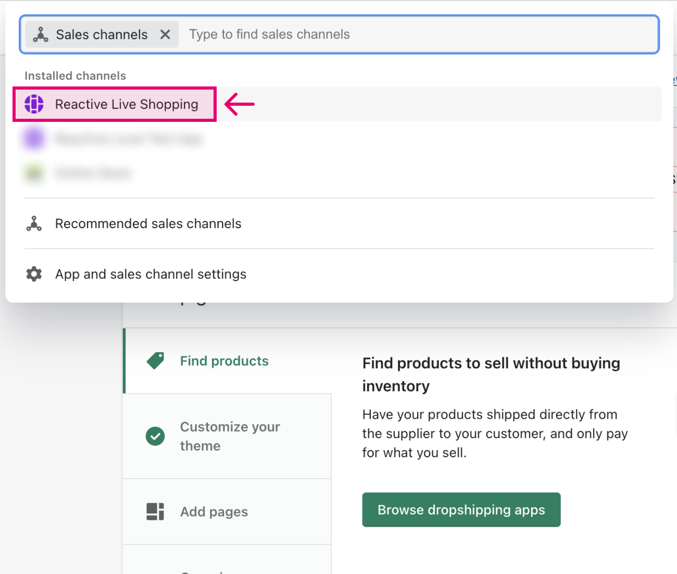Click the settings gear icon
The image size is (677, 574).
(34, 274)
